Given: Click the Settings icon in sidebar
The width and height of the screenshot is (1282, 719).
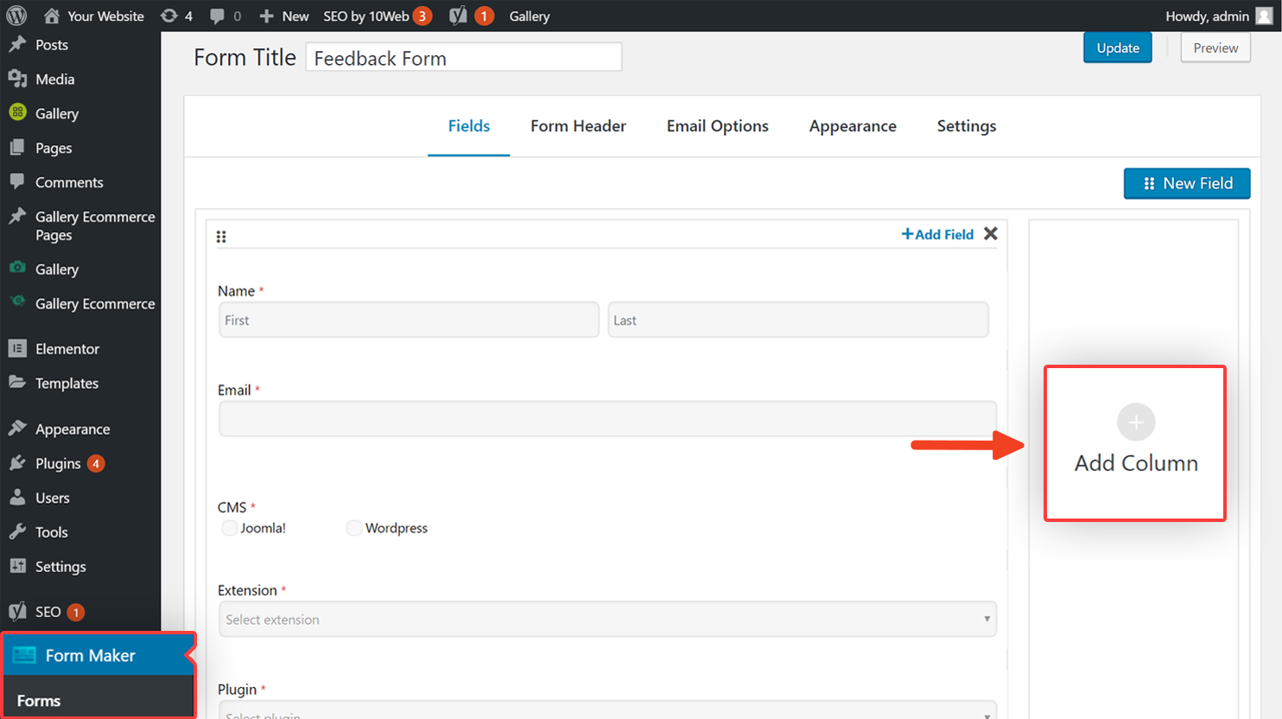Looking at the screenshot, I should pyautogui.click(x=17, y=566).
